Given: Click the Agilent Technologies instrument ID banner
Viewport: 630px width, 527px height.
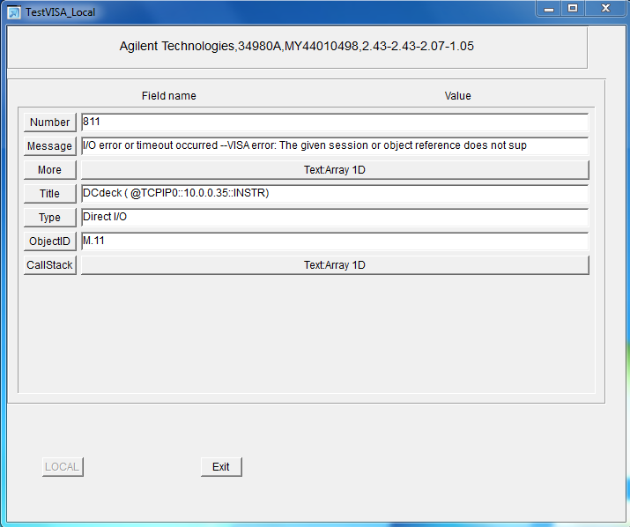Looking at the screenshot, I should (x=297, y=47).
